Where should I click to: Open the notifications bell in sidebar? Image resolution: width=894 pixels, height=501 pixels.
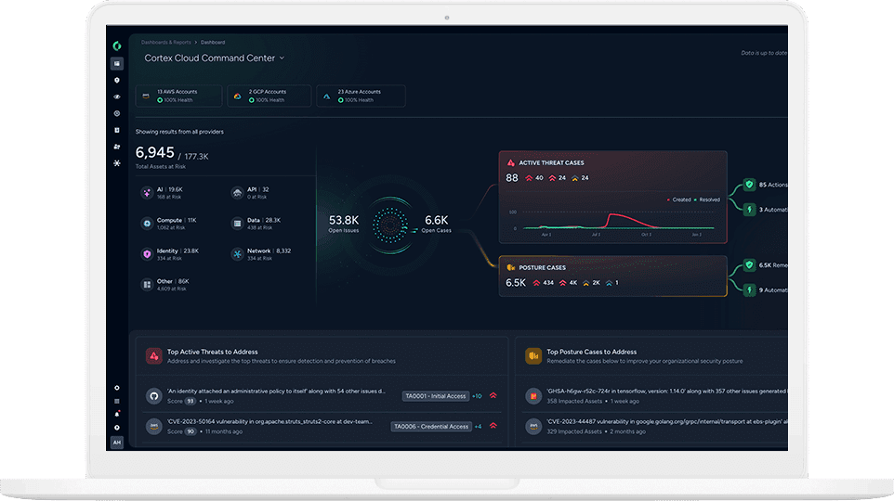[117, 414]
